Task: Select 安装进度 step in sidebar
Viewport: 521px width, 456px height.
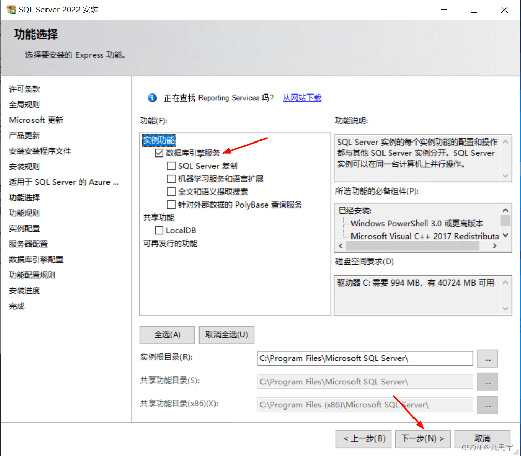Action: click(25, 291)
